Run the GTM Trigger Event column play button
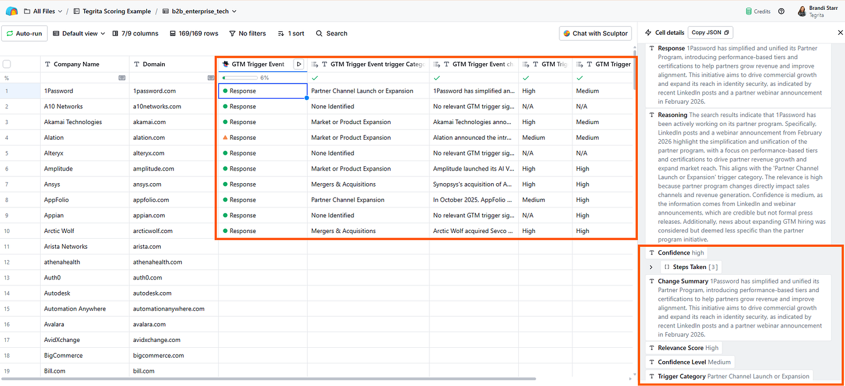The width and height of the screenshot is (845, 386). pos(298,64)
